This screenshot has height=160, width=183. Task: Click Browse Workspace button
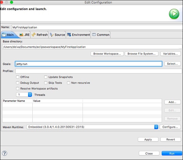click(107, 54)
